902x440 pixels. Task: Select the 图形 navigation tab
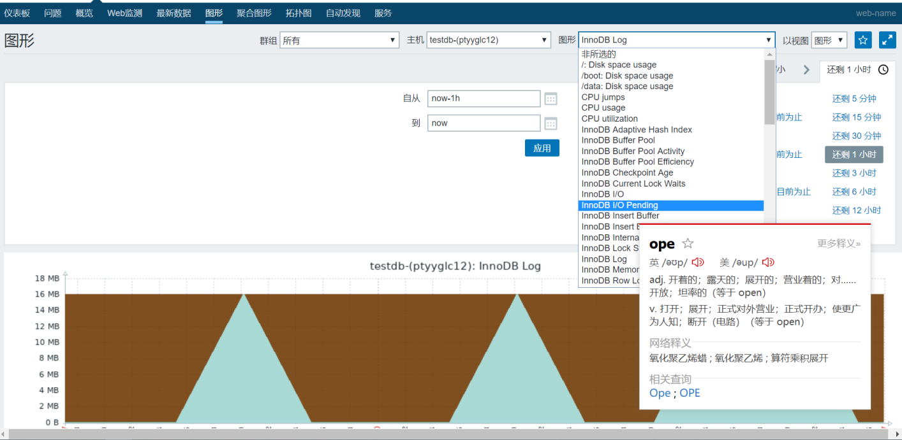tap(214, 13)
